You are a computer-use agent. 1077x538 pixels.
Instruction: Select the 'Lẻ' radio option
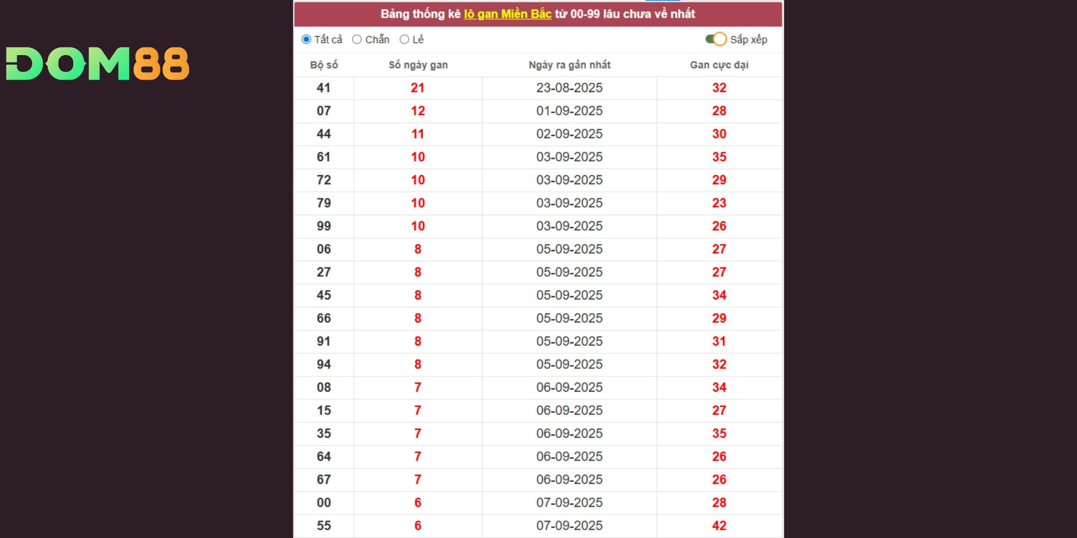click(x=404, y=40)
